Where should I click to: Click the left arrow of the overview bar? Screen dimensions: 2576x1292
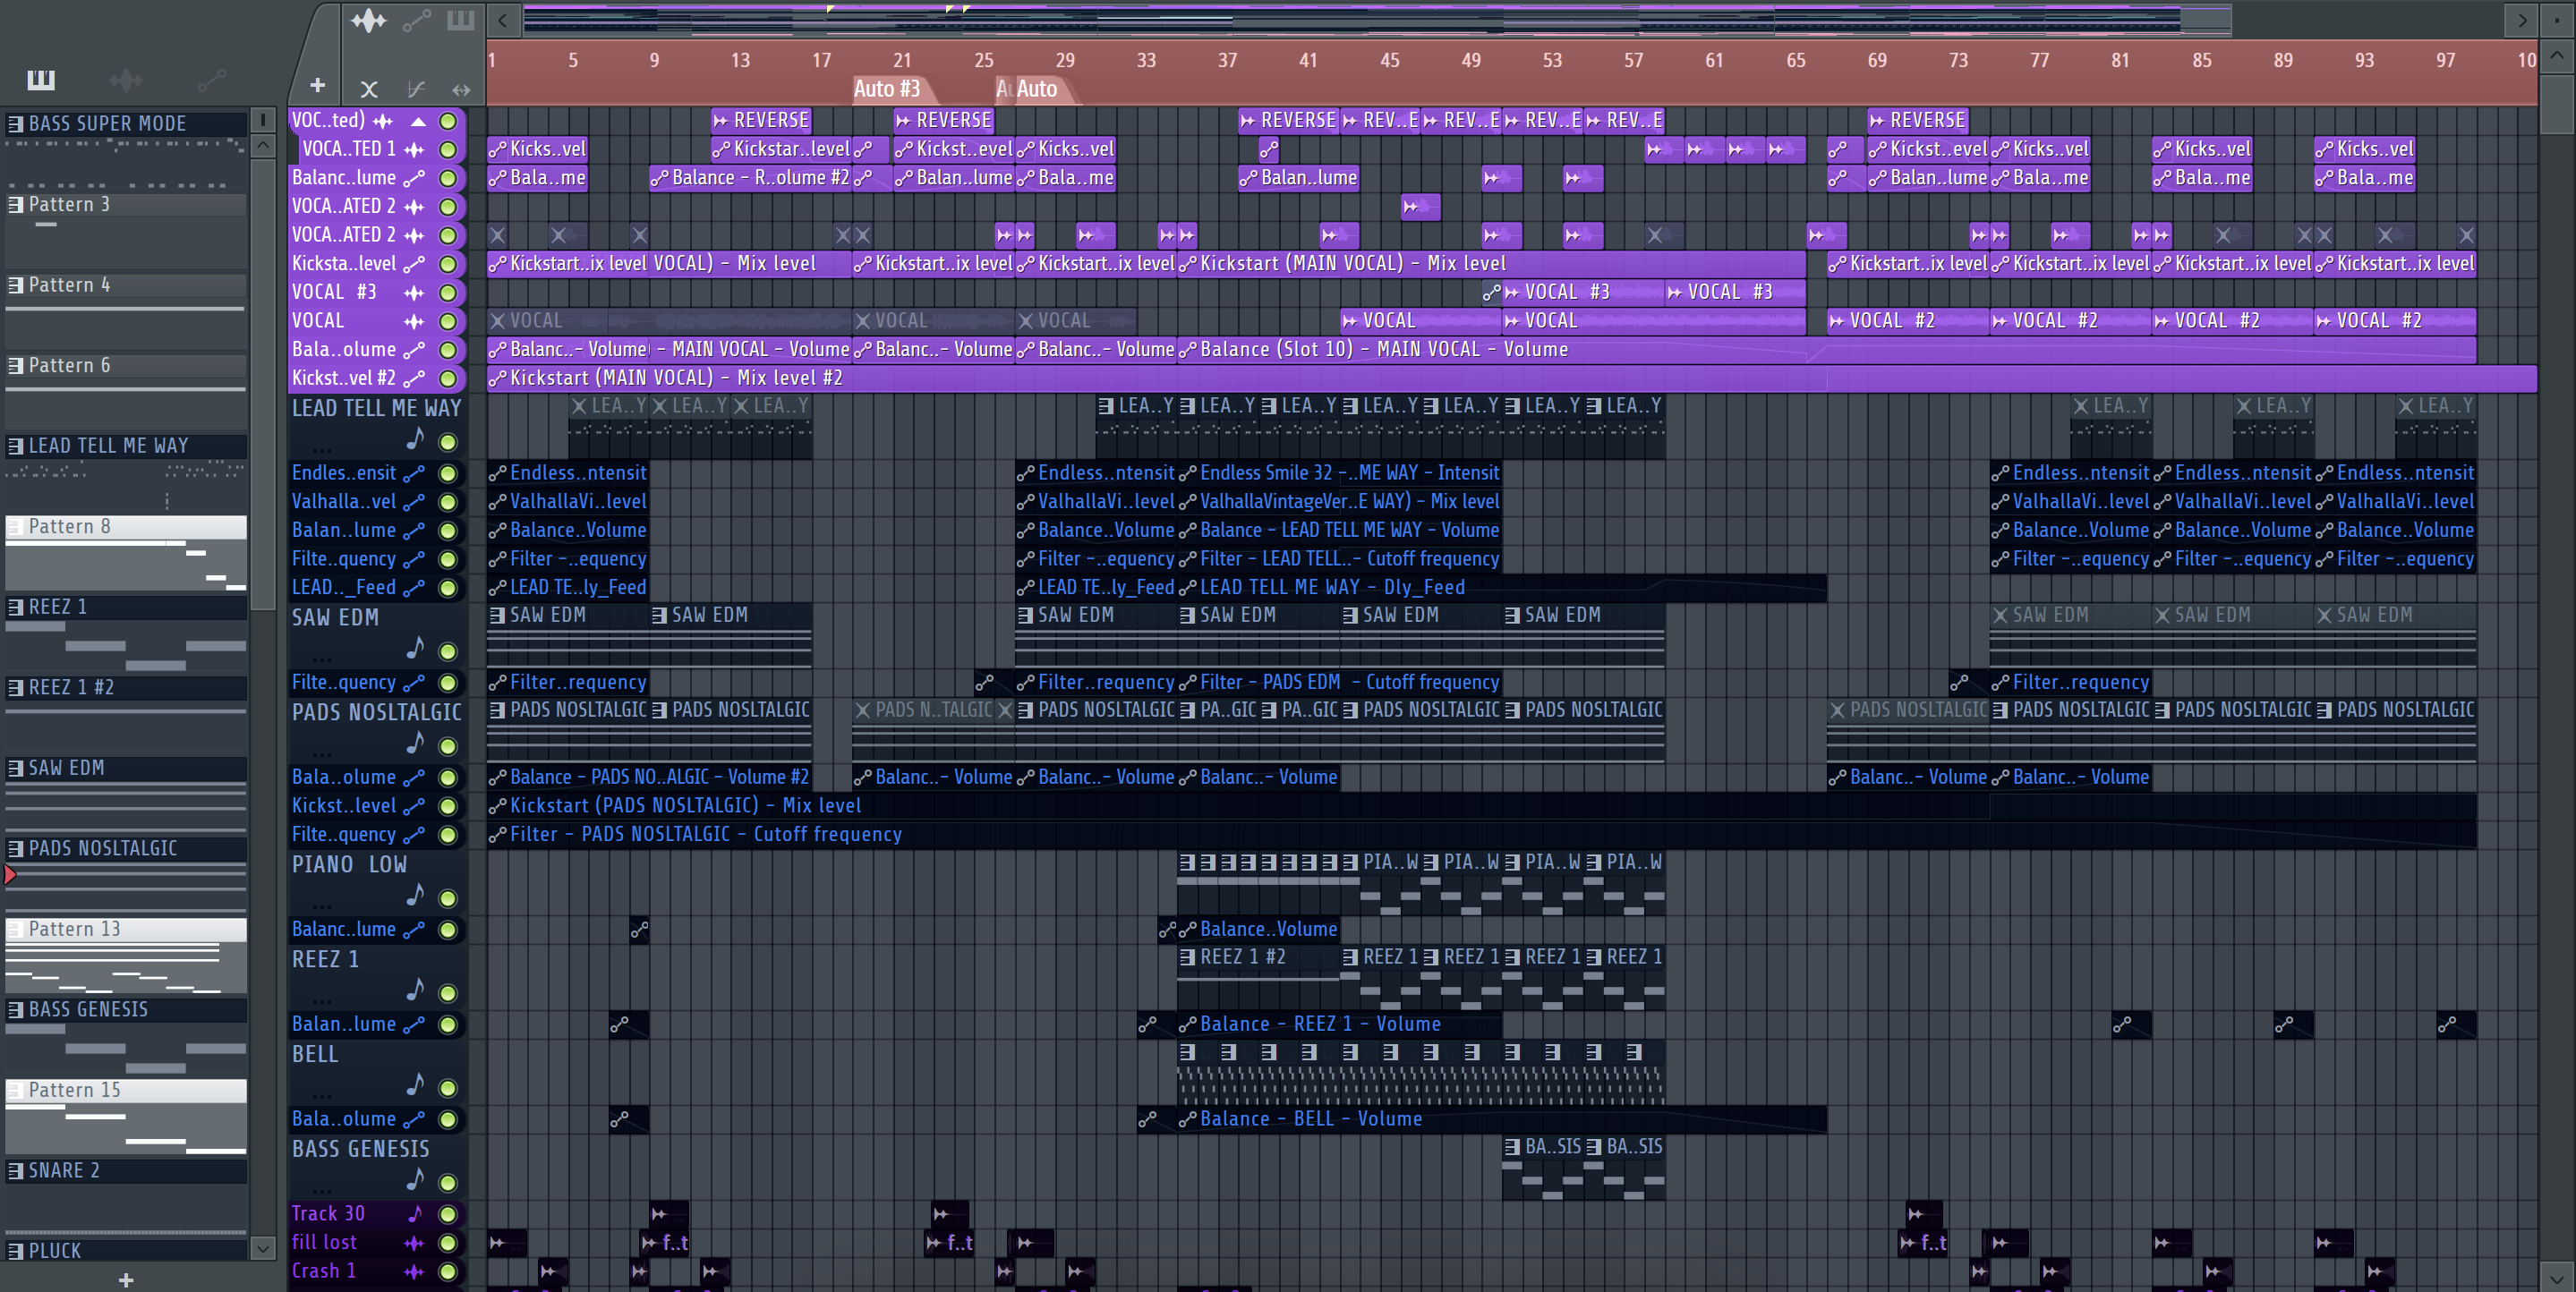coord(503,19)
